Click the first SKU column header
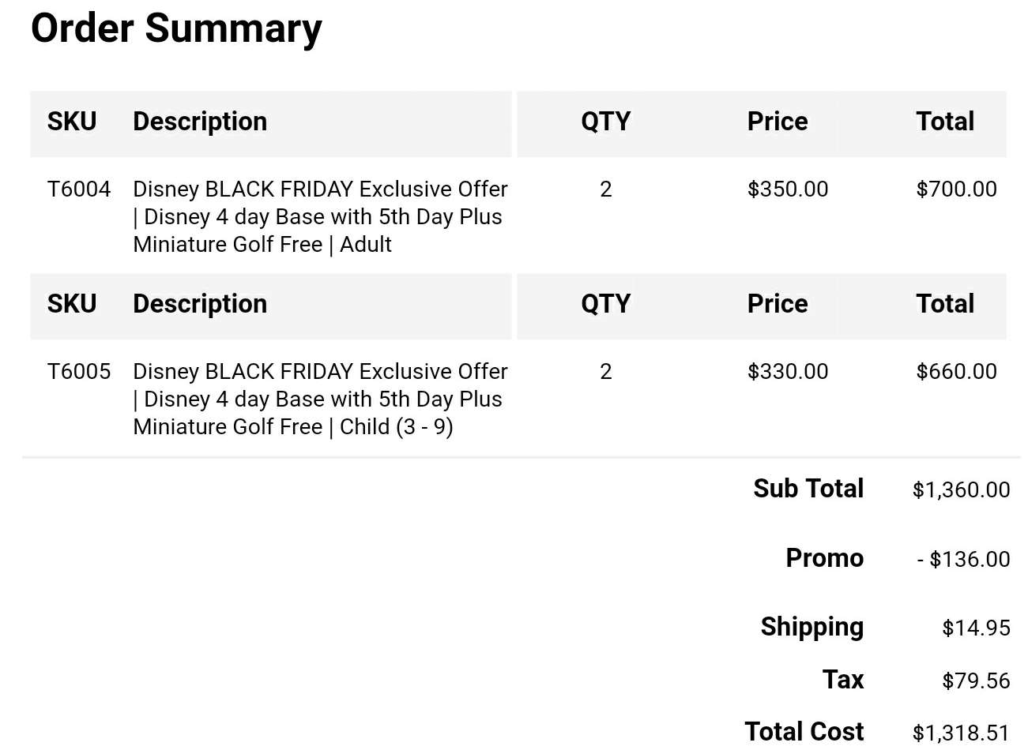The width and height of the screenshot is (1028, 750). point(72,122)
